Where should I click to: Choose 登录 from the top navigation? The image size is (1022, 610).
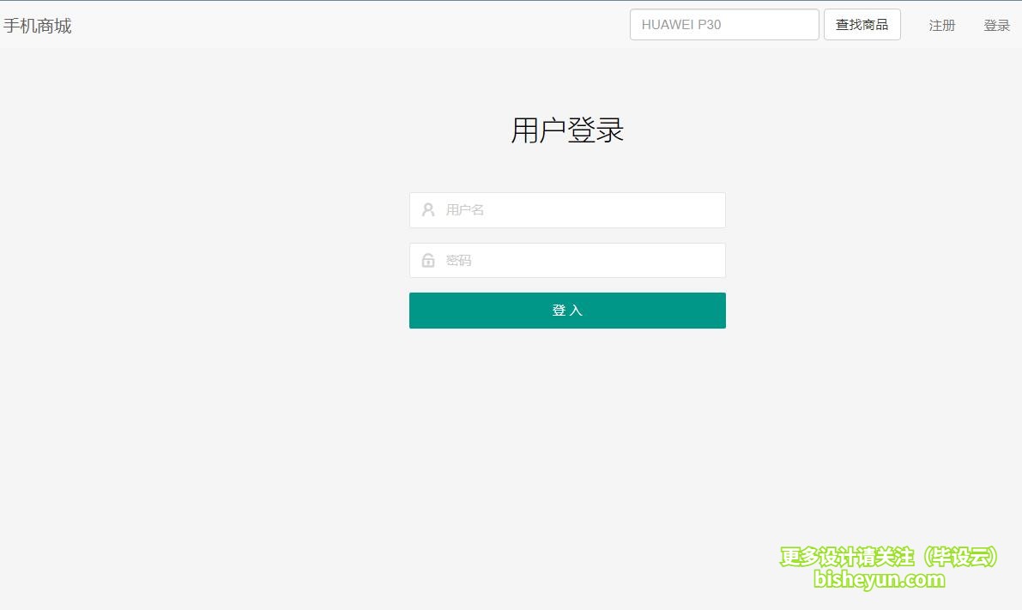coord(996,26)
